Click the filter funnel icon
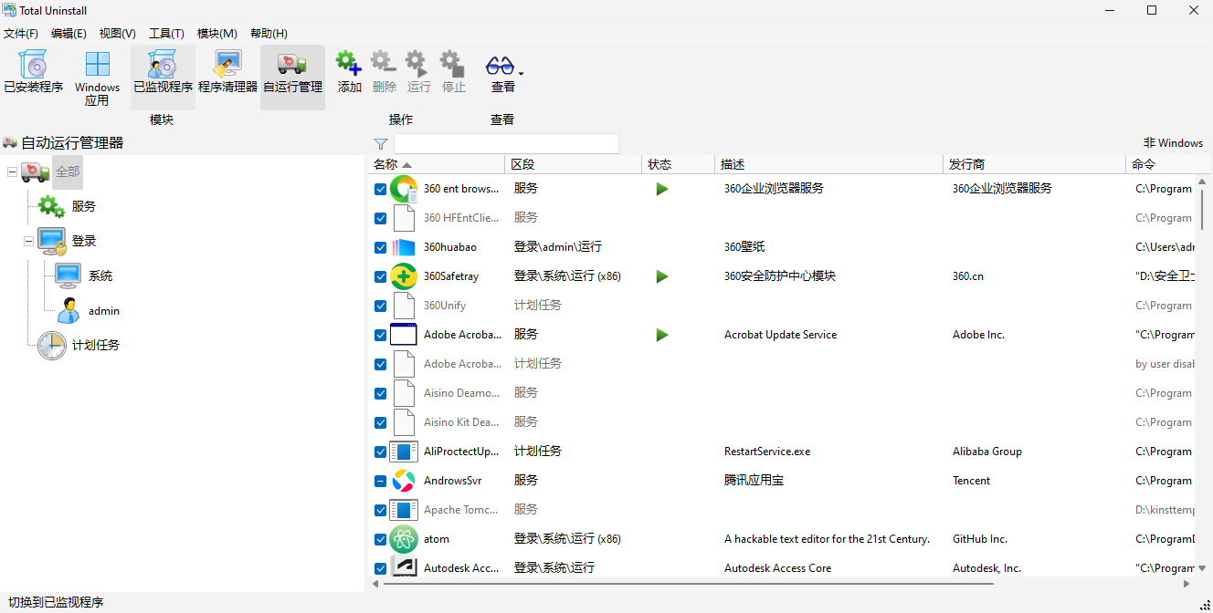This screenshot has height=613, width=1213. pos(381,143)
